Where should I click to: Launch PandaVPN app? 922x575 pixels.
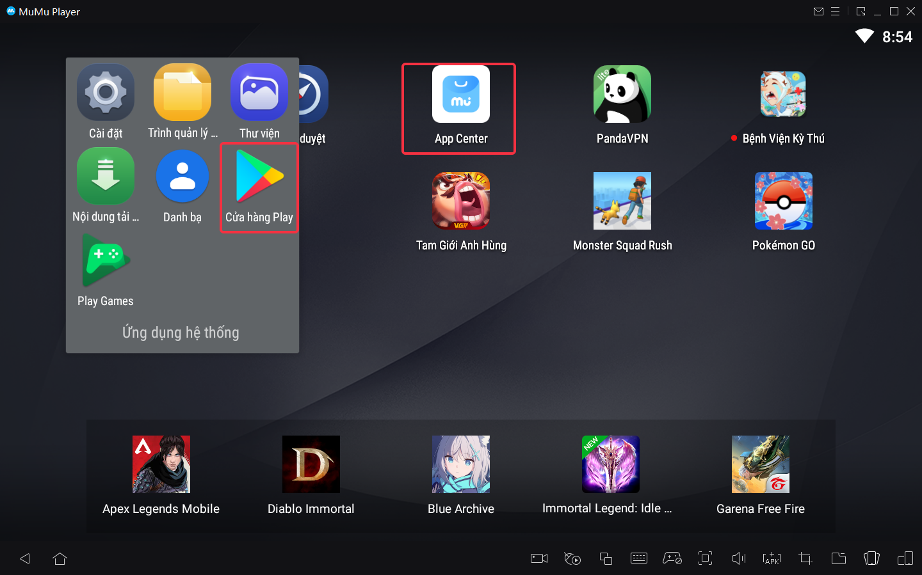click(x=622, y=95)
